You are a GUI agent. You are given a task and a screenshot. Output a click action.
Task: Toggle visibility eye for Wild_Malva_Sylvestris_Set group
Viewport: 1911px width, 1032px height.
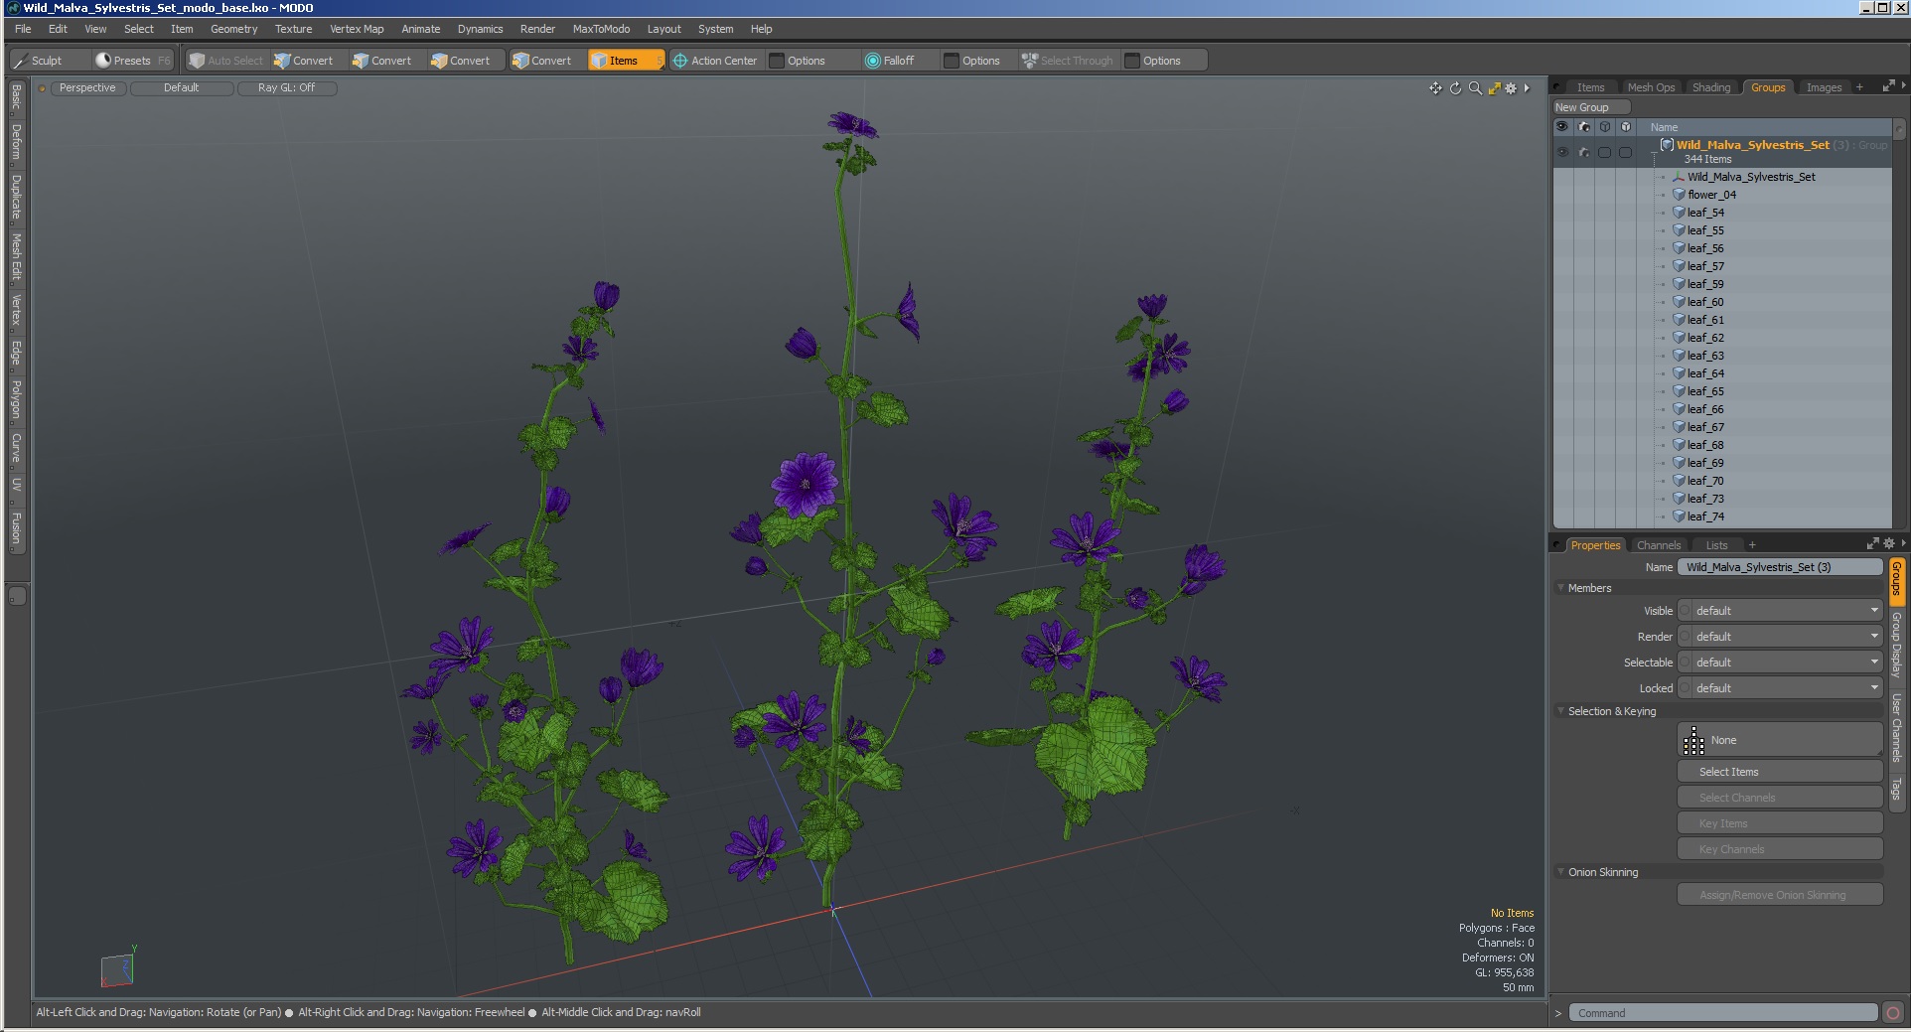[1562, 152]
